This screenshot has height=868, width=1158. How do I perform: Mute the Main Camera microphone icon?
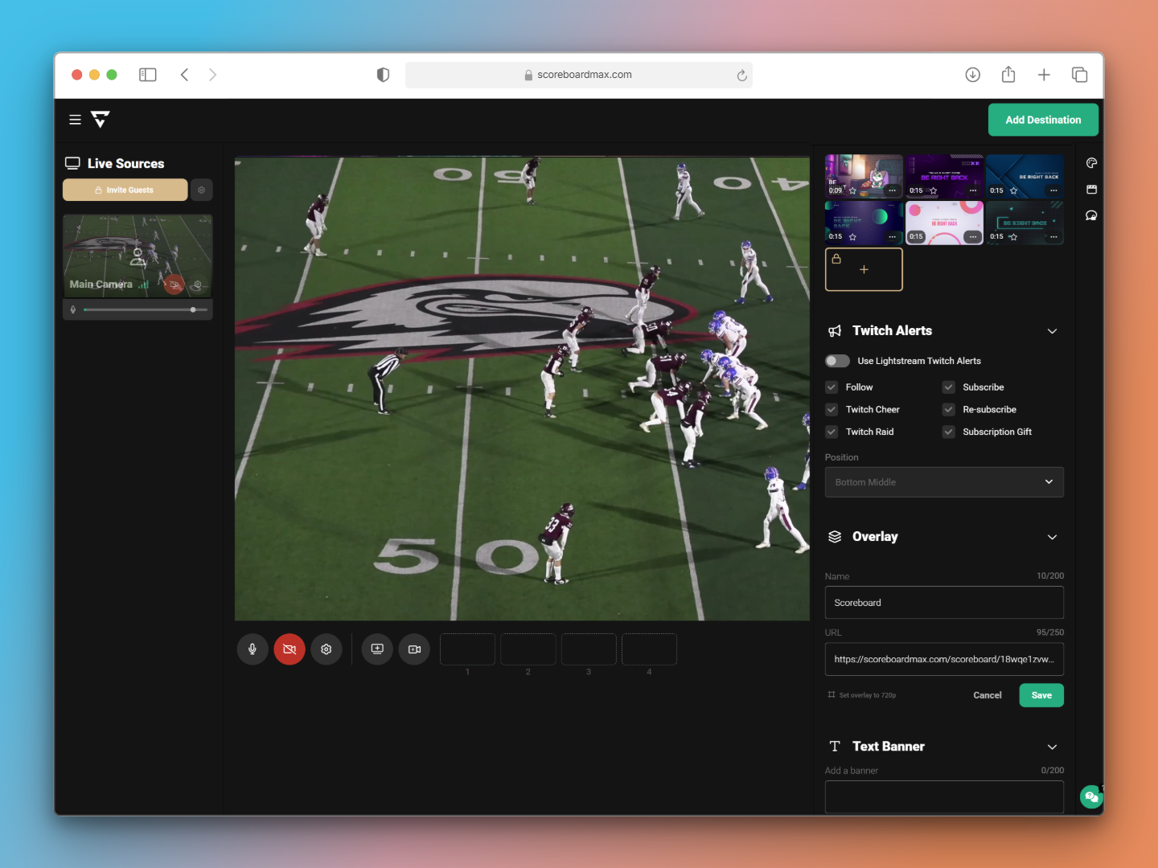[73, 309]
